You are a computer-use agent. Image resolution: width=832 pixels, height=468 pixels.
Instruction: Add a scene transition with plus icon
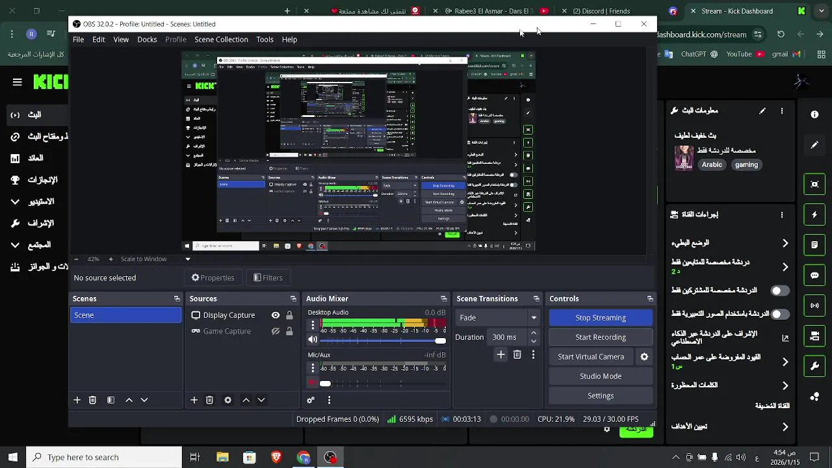(x=500, y=354)
